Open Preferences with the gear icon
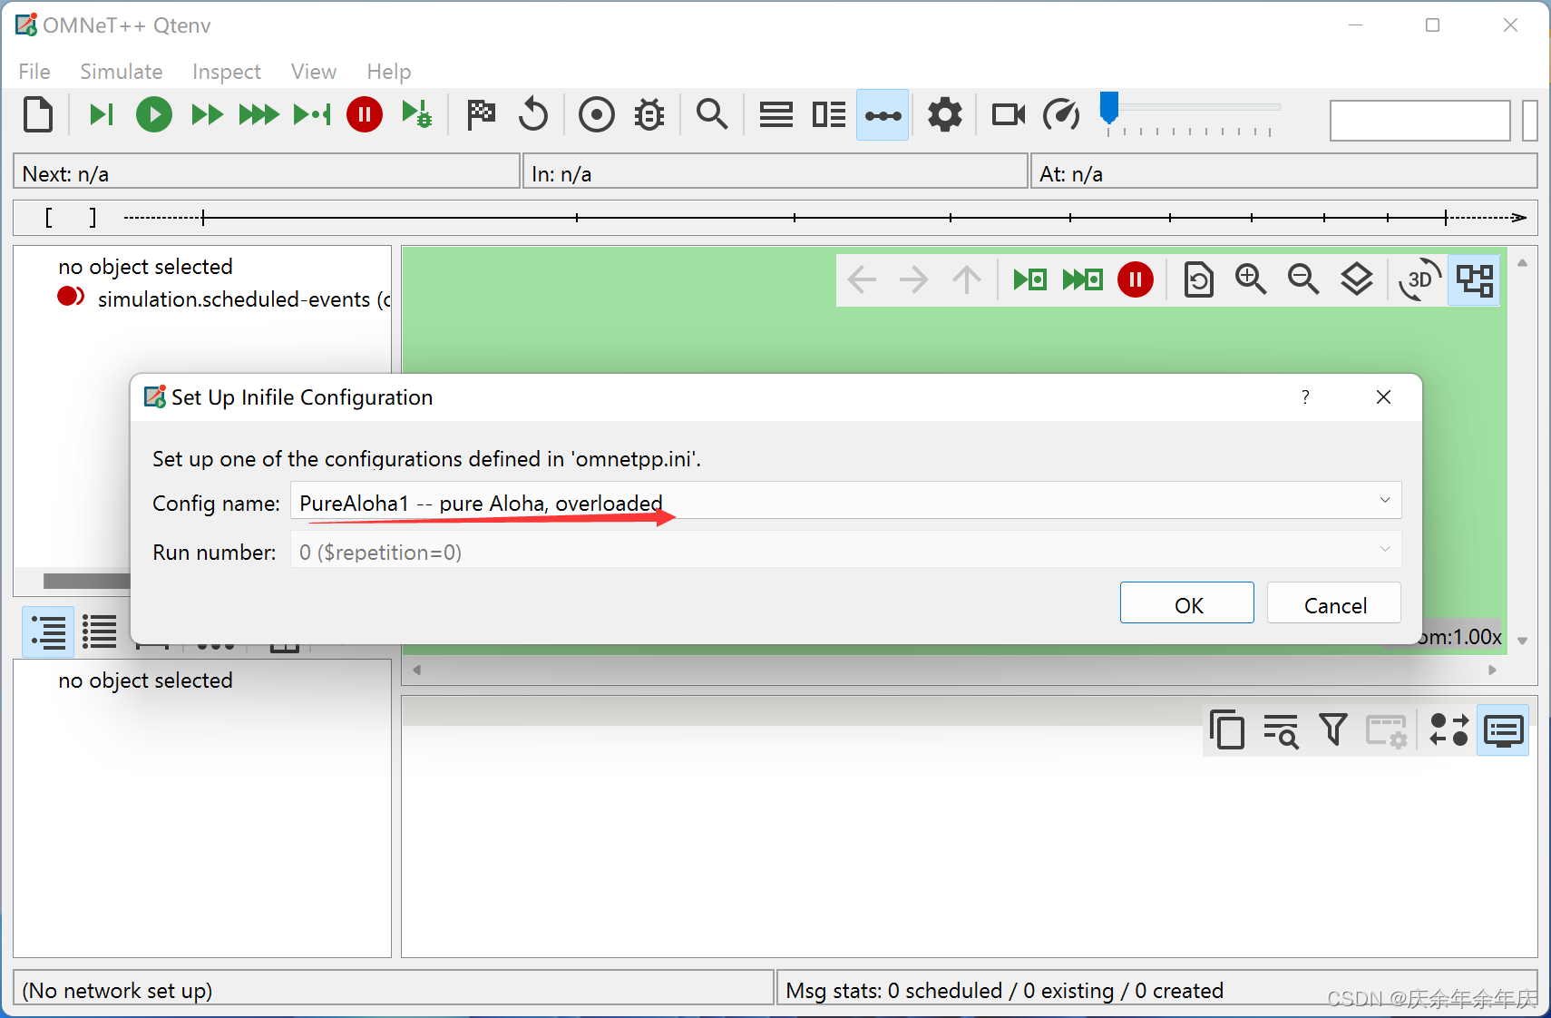This screenshot has height=1018, width=1551. [x=945, y=115]
